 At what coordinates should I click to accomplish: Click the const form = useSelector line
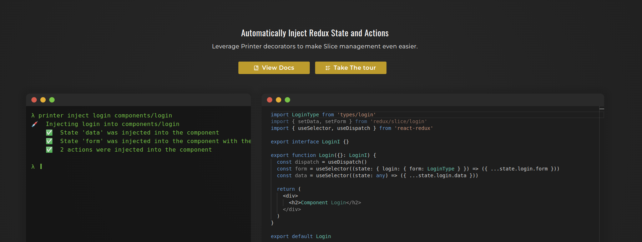[x=418, y=169]
